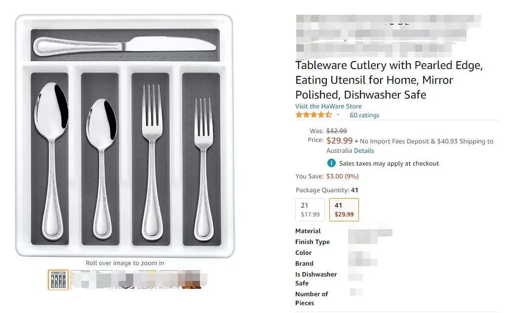Click the blue sales tax info icon
The width and height of the screenshot is (509, 313).
coord(331,163)
